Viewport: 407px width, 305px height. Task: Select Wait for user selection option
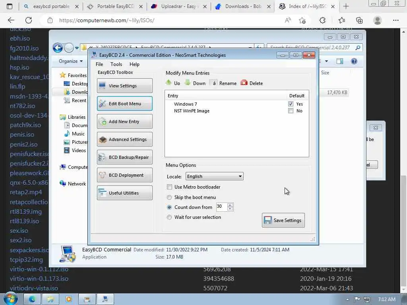169,217
